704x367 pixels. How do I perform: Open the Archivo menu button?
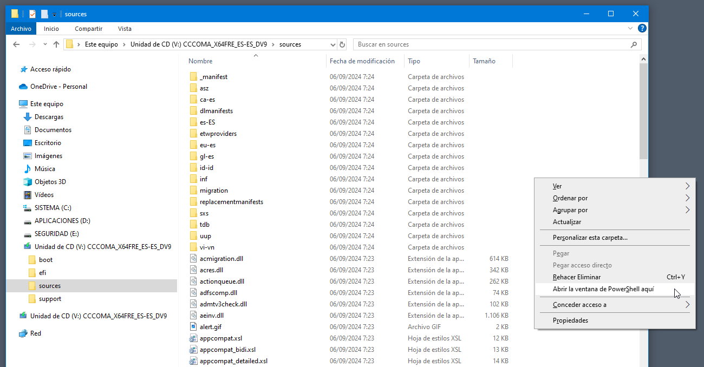tap(21, 29)
